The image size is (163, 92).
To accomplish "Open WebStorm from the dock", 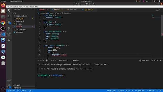I will (x=3, y=40).
